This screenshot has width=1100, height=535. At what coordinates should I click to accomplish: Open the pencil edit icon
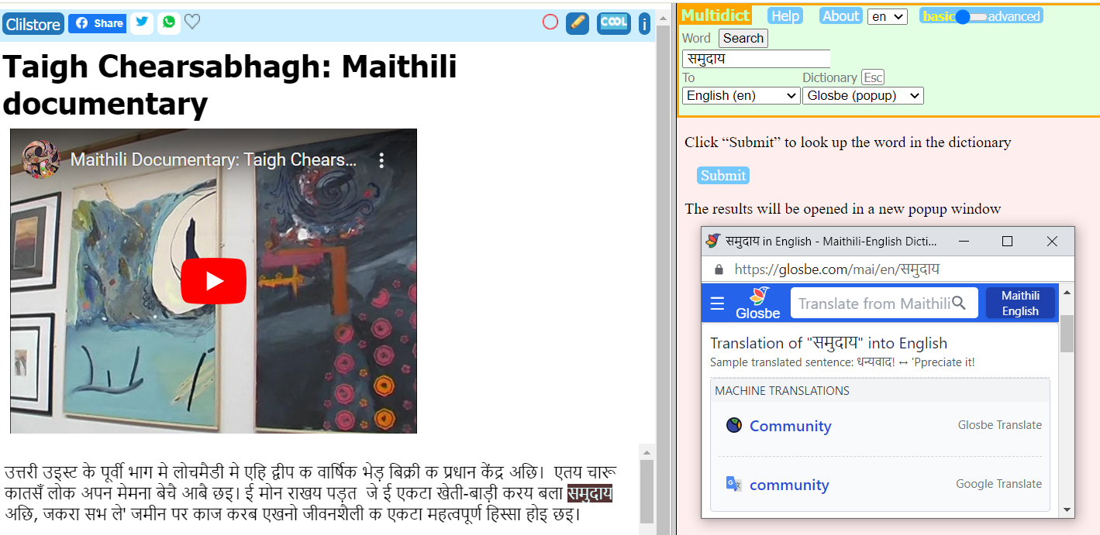click(577, 23)
